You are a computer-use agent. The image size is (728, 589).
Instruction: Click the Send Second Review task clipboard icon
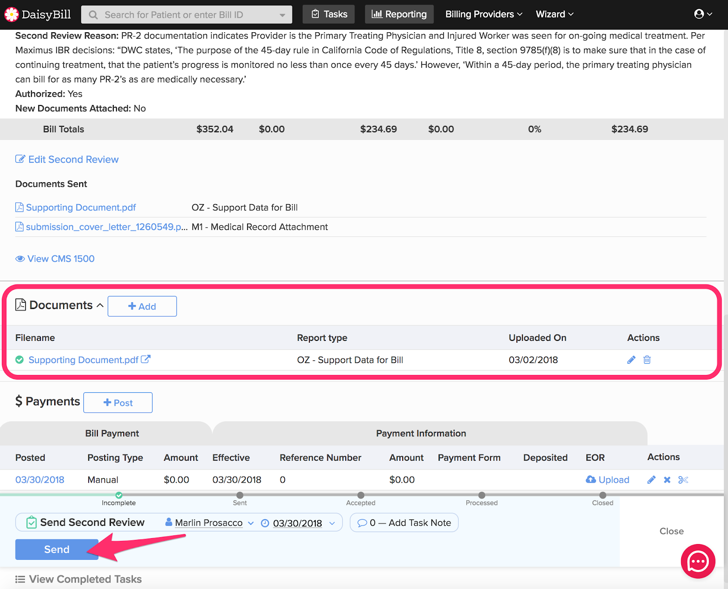pyautogui.click(x=31, y=523)
